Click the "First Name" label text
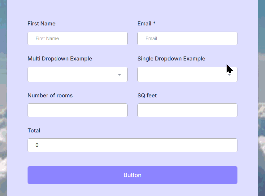The image size is (265, 196). 41,24
